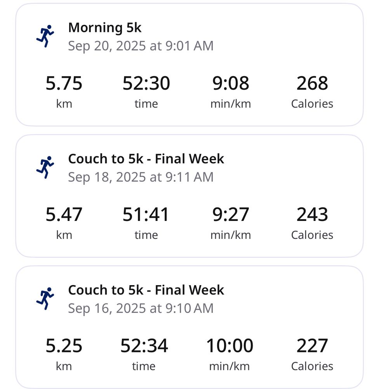Tap the 52:30 time stat
The height and width of the screenshot is (389, 379).
point(146,92)
